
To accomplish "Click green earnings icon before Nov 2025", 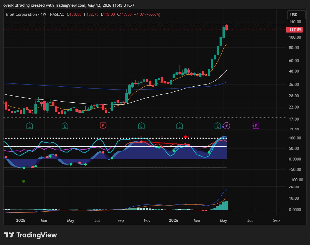I will tap(141, 126).
